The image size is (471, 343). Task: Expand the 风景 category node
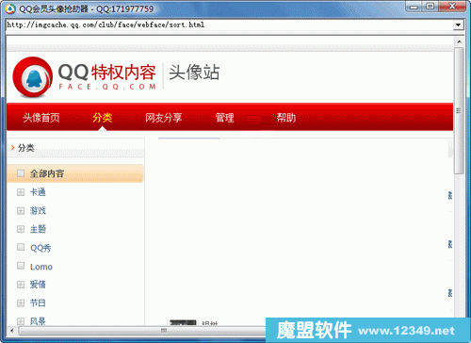tap(21, 321)
